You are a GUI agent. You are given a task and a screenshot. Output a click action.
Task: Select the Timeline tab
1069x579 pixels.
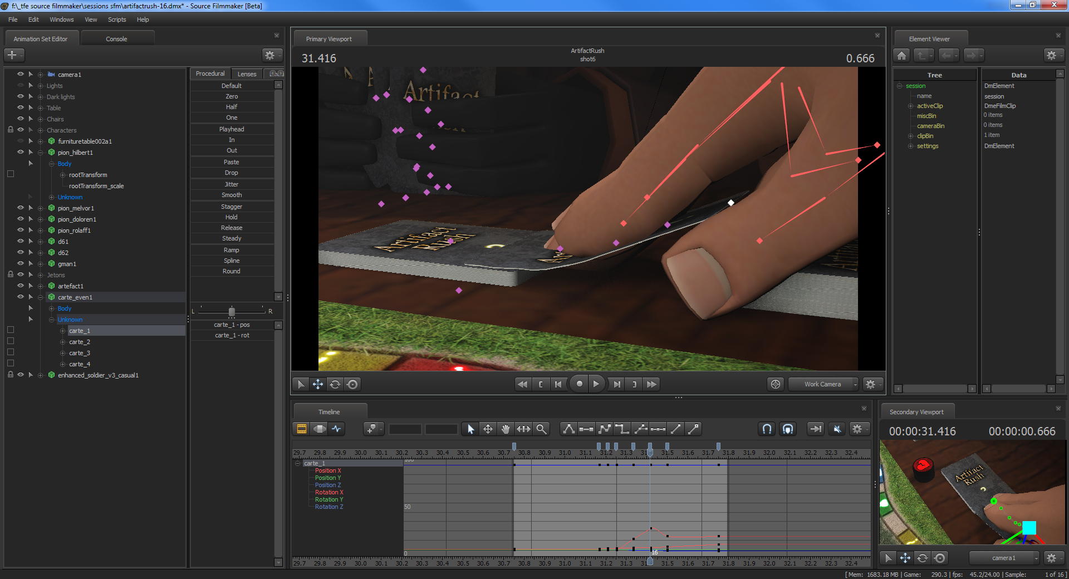(x=330, y=412)
